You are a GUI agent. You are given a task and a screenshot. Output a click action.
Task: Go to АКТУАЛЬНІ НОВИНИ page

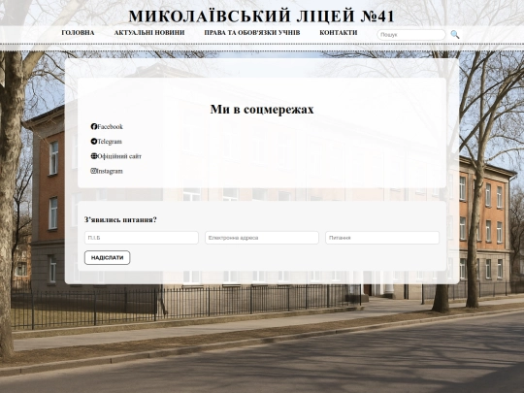pos(149,33)
